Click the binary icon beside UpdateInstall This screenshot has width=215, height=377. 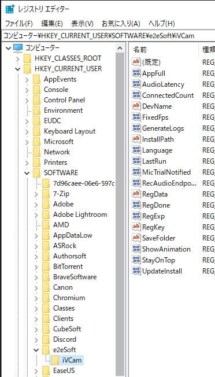point(136,271)
